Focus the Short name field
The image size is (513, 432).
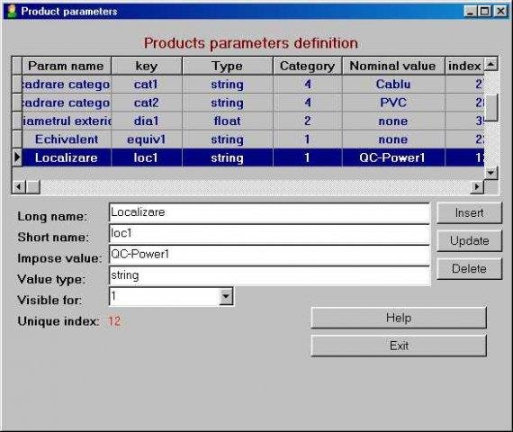(x=269, y=234)
